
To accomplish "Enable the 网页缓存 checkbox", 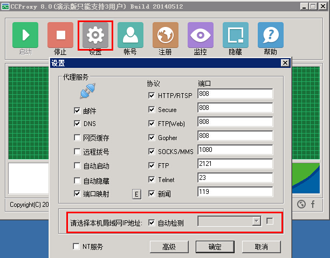I will coord(77,138).
